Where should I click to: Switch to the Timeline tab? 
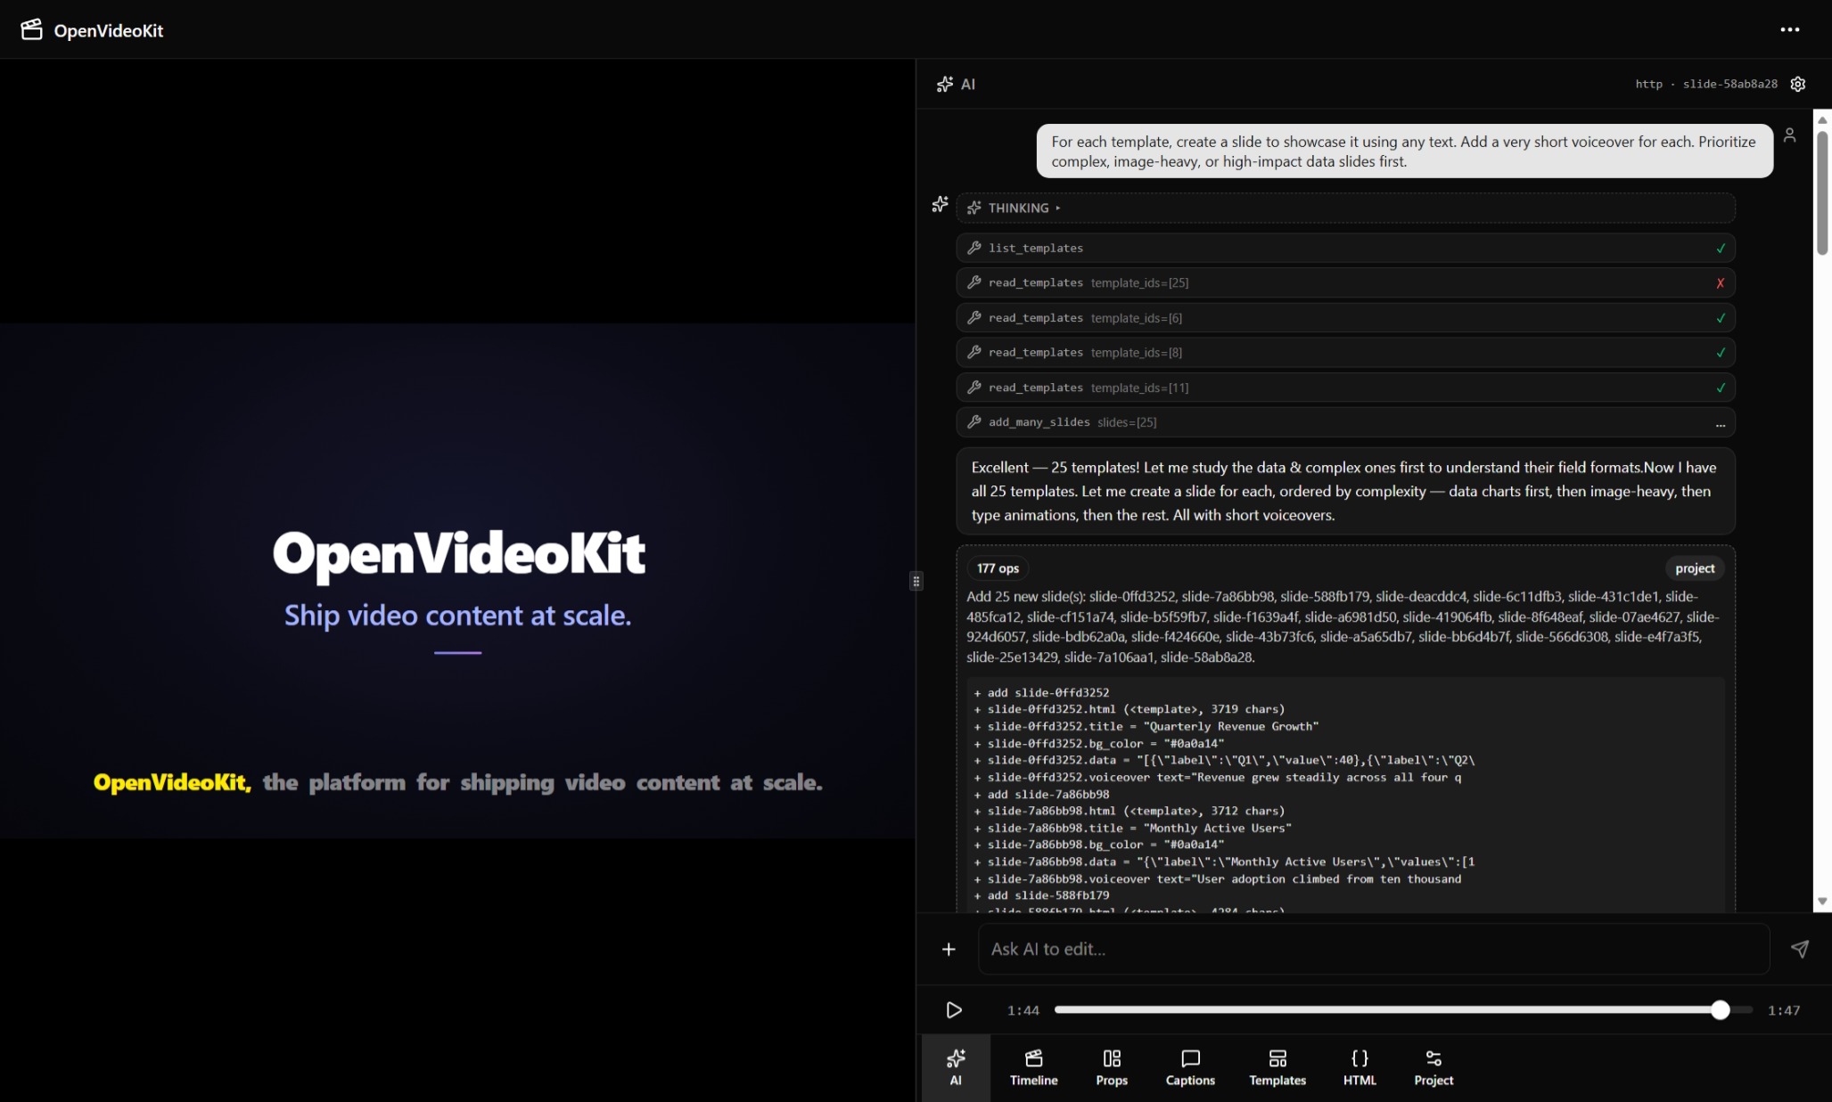click(x=1033, y=1067)
